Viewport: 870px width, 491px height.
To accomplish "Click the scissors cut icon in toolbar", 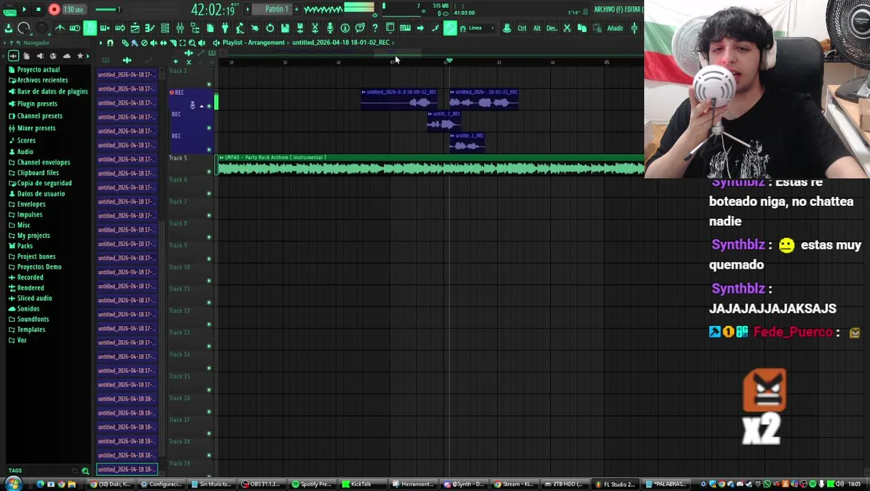I will pyautogui.click(x=567, y=28).
